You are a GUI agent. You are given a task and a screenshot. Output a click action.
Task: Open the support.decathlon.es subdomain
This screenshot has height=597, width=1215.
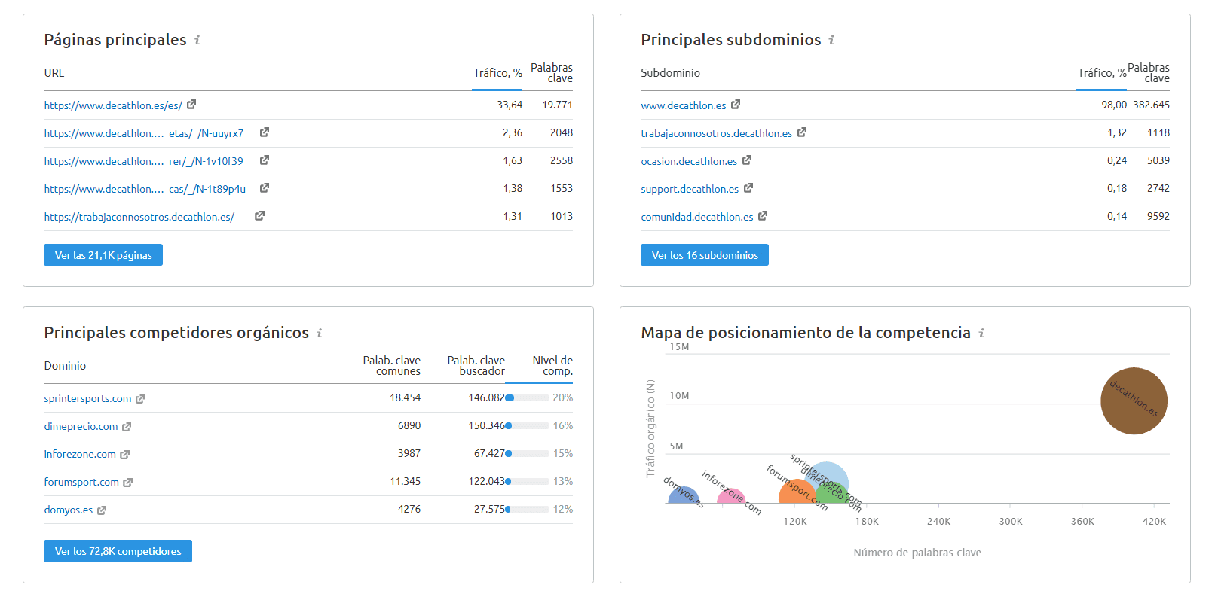(690, 189)
